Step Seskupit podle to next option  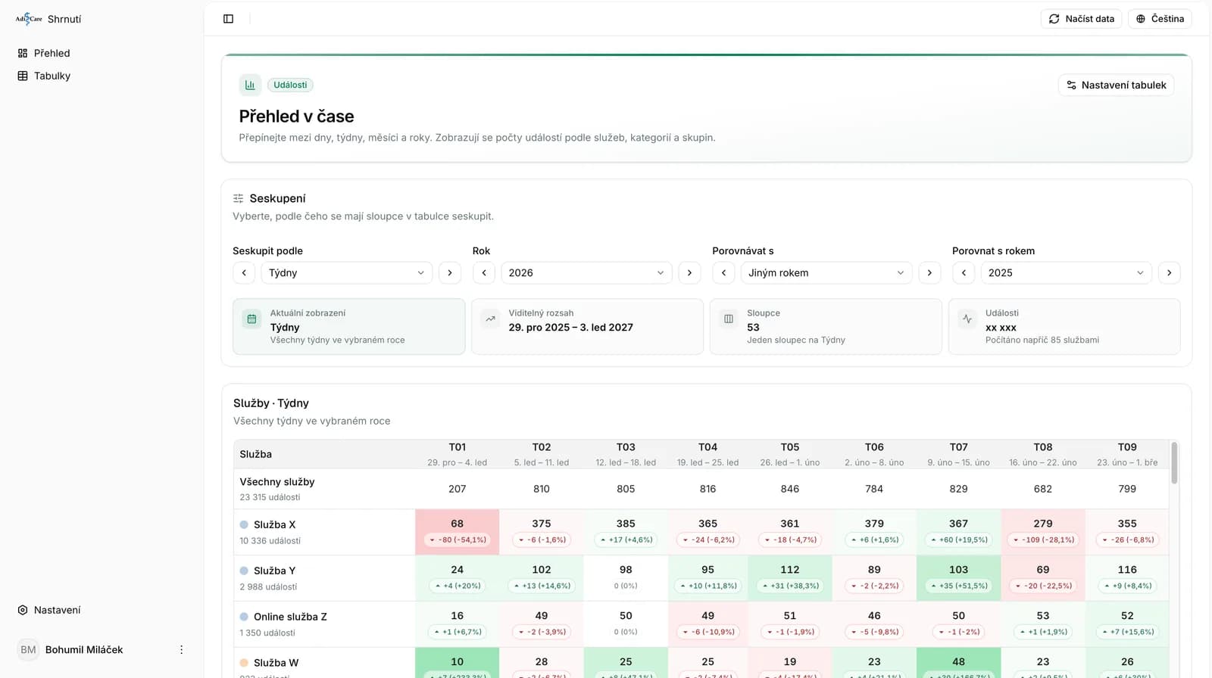point(450,273)
